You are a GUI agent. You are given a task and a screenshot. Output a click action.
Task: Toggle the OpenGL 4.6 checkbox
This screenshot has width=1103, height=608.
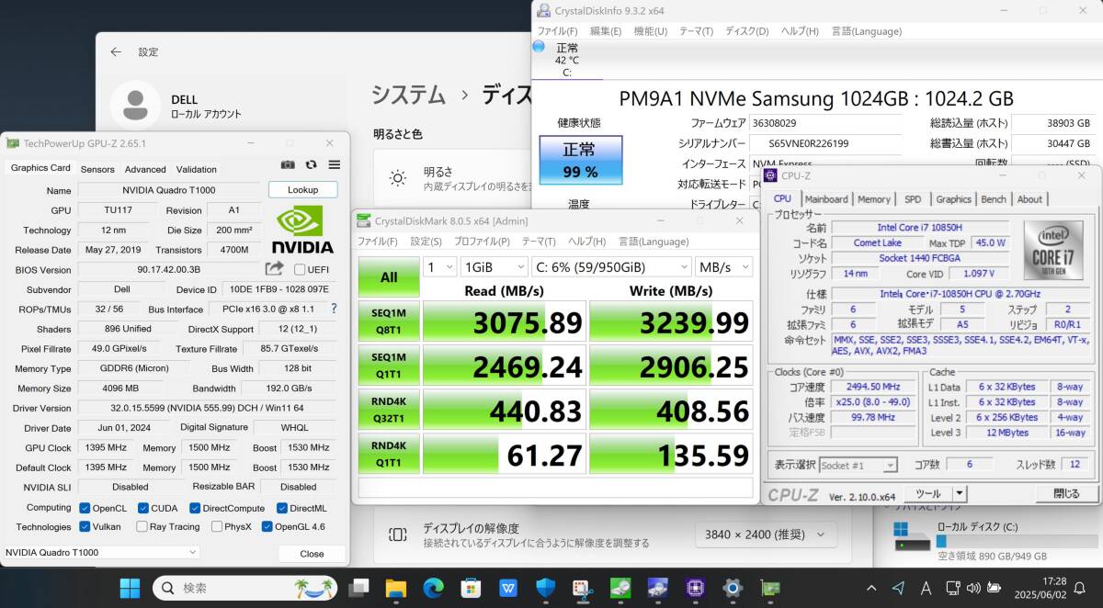click(x=267, y=526)
